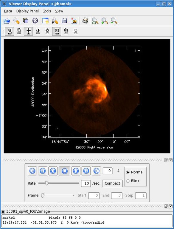Open Data Display Options wrench icon
The image size is (174, 229).
click(16, 21)
